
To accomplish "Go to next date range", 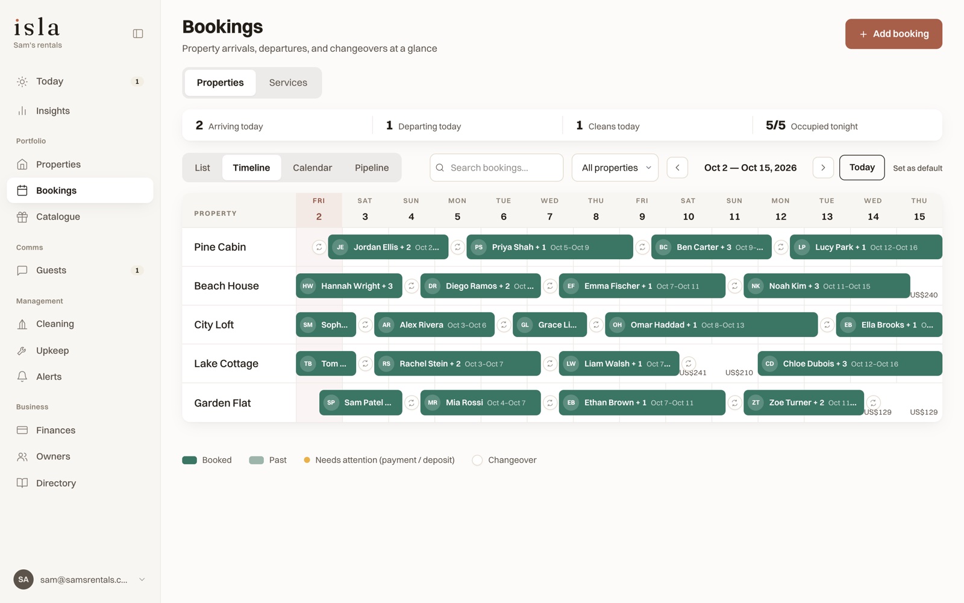I will (x=823, y=168).
